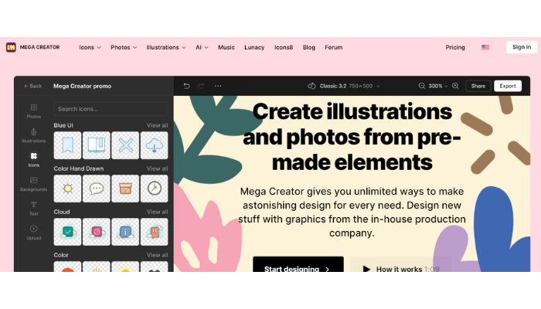Screen dimensions: 541x309
Task: Open the Pricing page link
Action: [x=455, y=47]
